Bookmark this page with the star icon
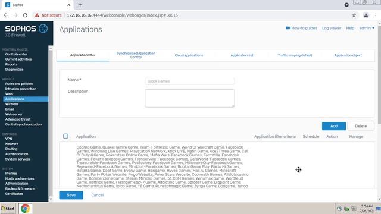 point(354,15)
